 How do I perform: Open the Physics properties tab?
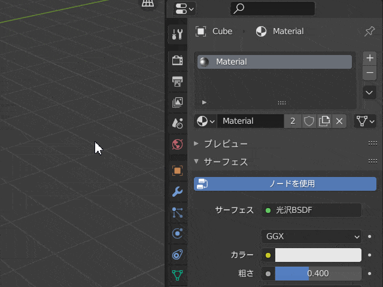tap(177, 234)
